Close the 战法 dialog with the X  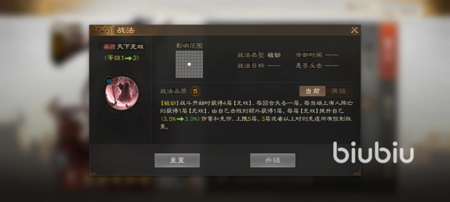pos(354,30)
